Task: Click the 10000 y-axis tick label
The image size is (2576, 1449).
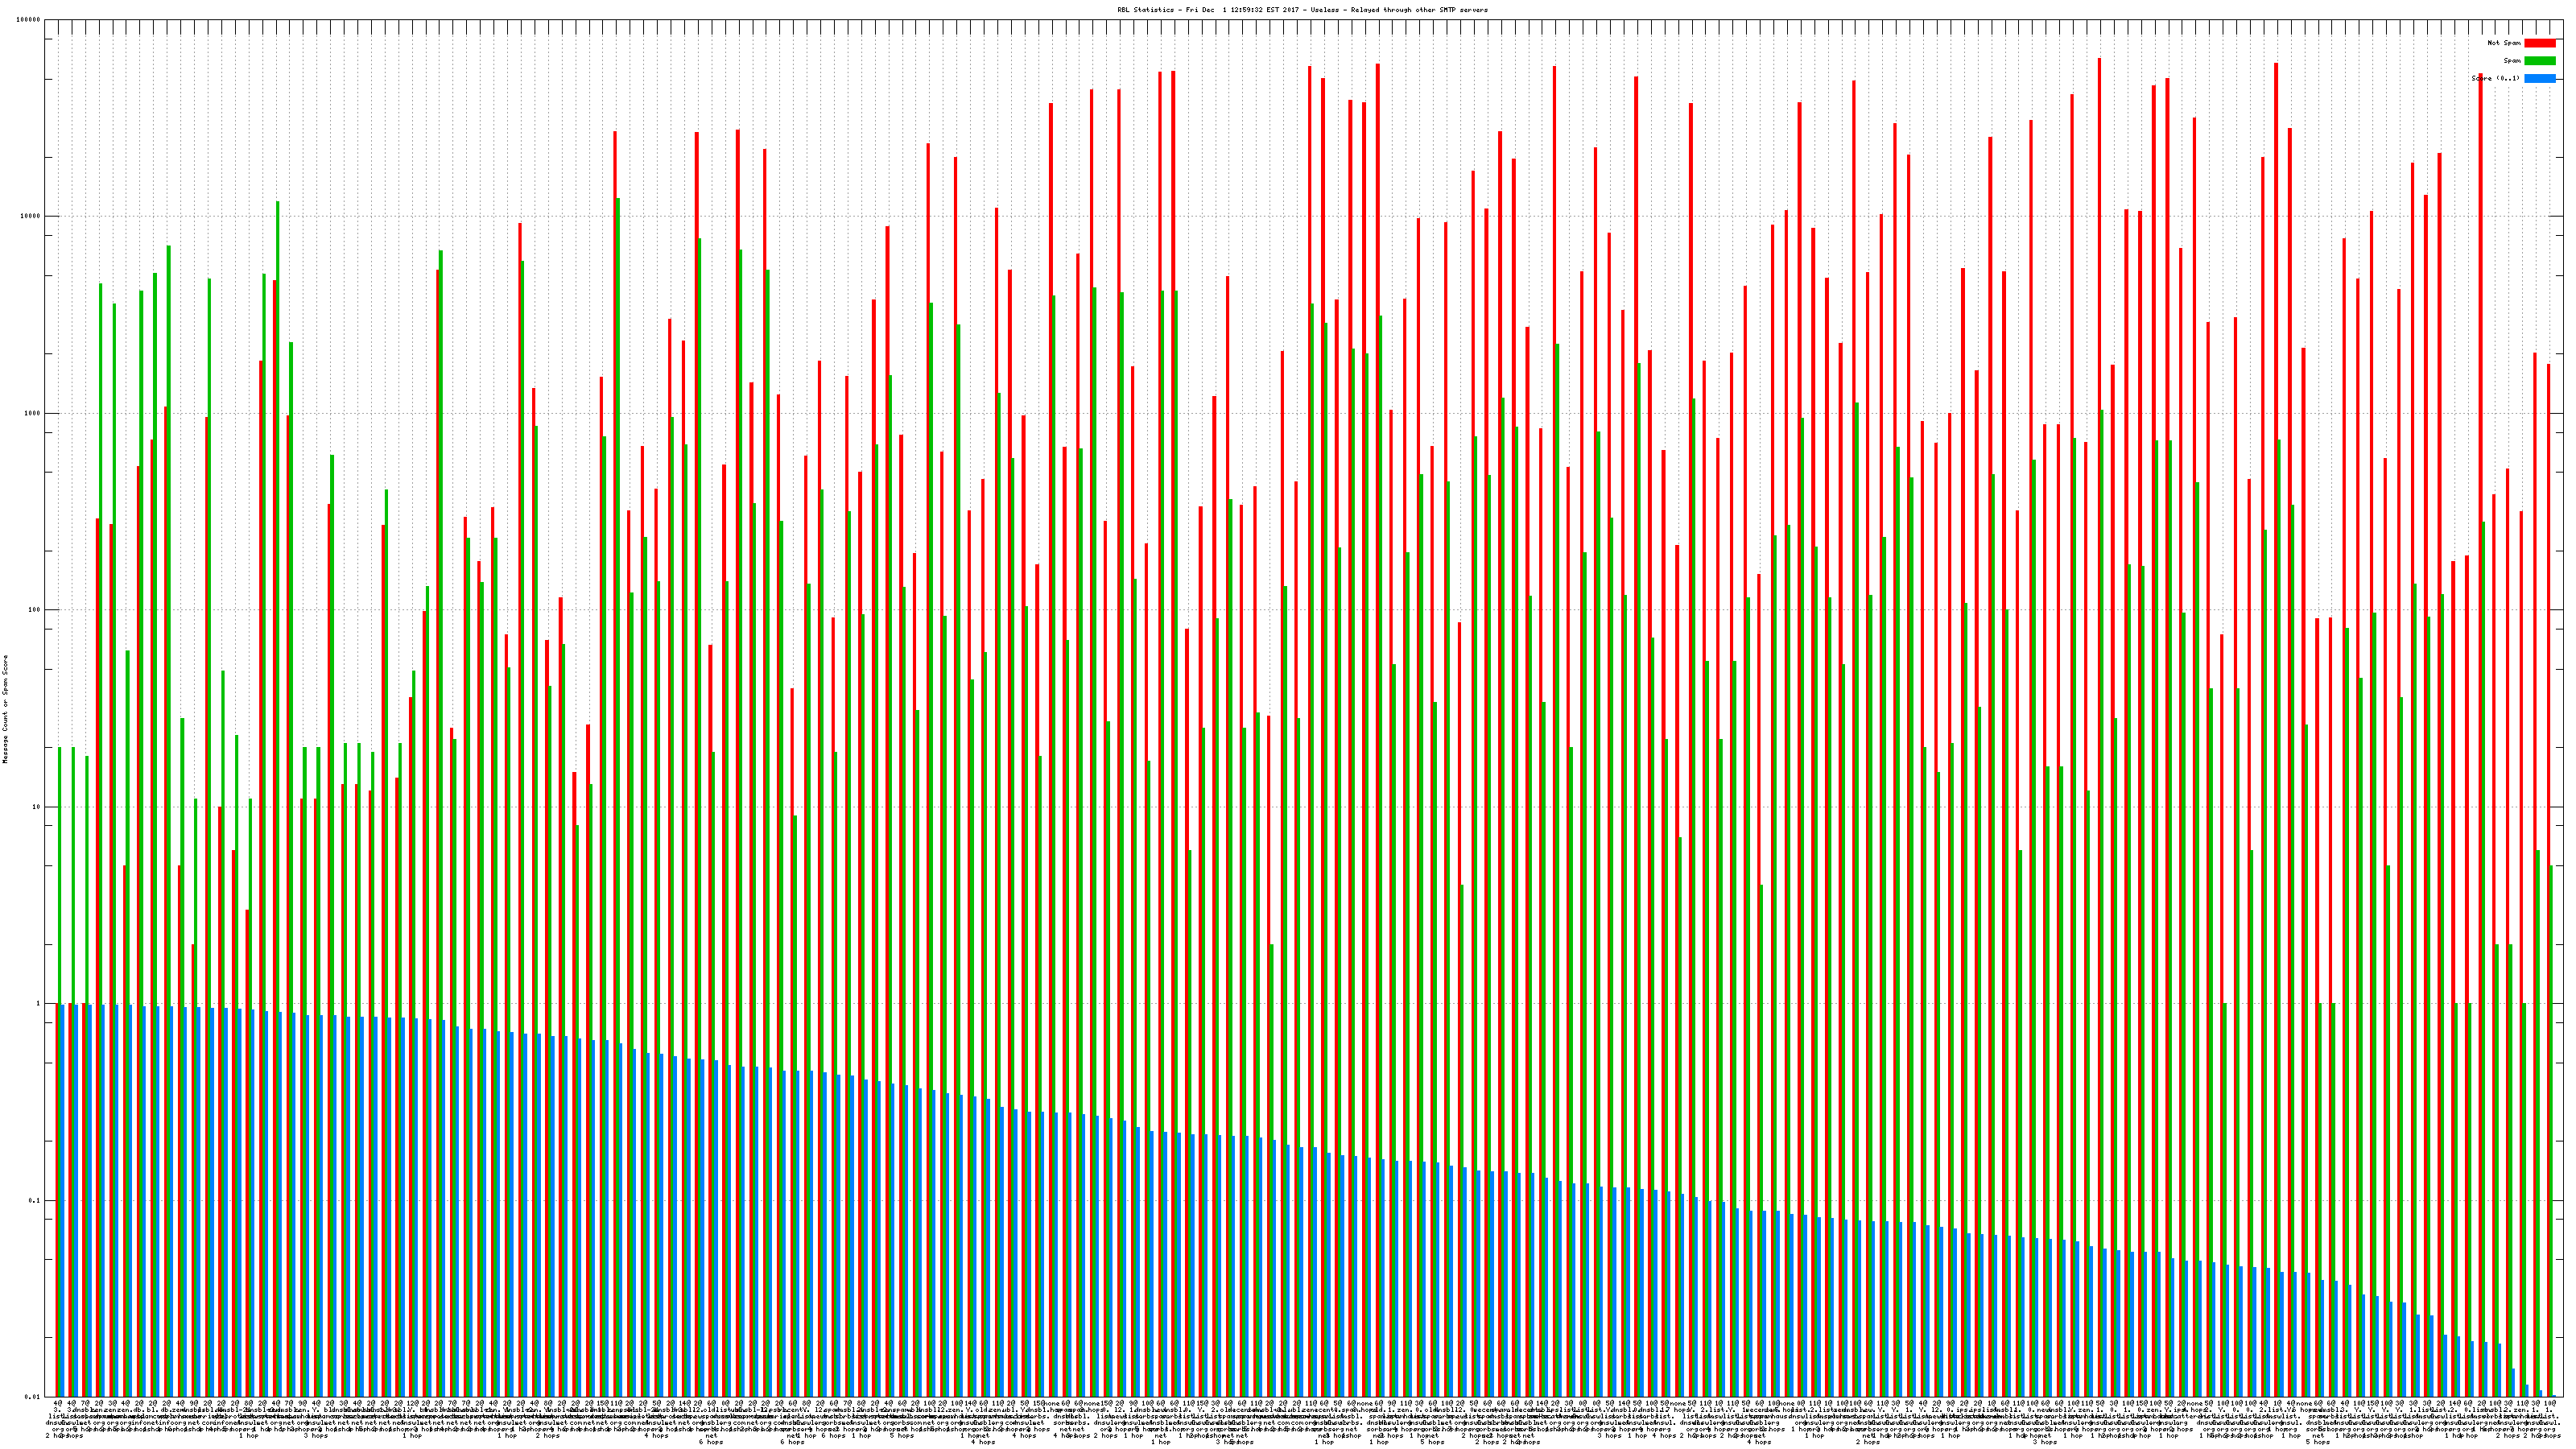Action: [x=31, y=217]
